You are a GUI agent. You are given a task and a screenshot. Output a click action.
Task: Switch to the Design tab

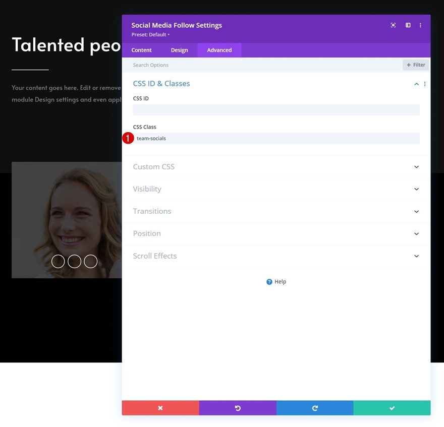pyautogui.click(x=179, y=50)
